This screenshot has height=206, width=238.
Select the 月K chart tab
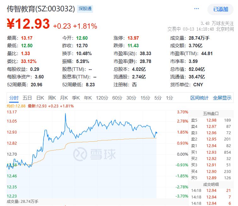point(64,98)
